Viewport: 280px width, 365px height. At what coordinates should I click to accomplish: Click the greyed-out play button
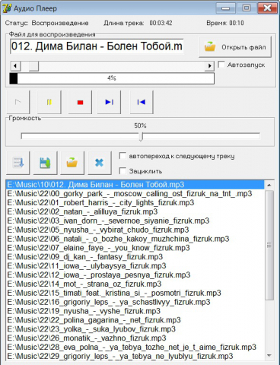[18, 102]
